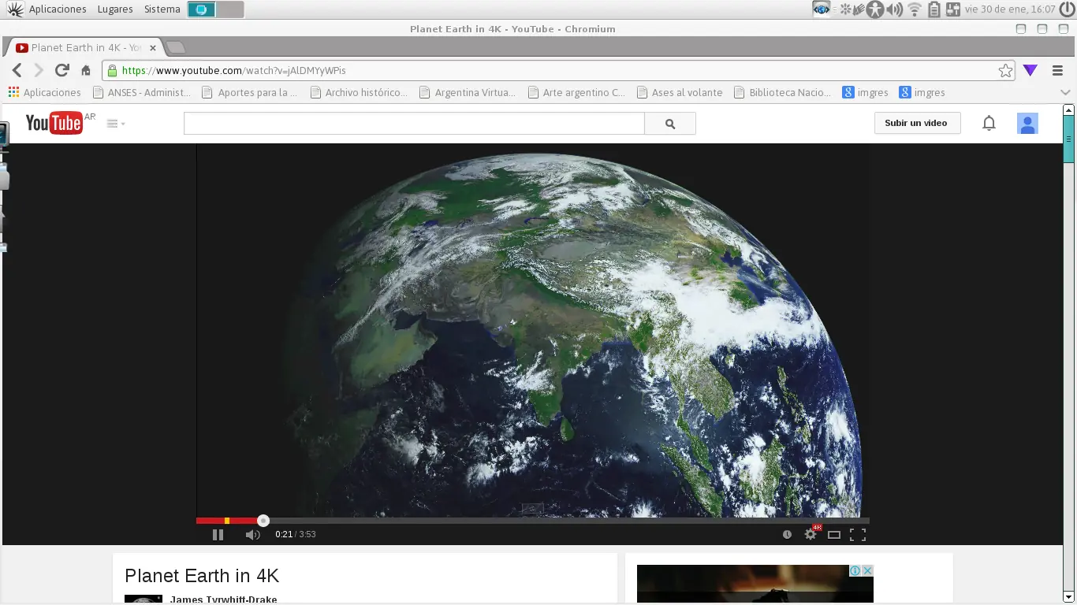Expand the bookmarks bar overflow chevron

click(1064, 92)
